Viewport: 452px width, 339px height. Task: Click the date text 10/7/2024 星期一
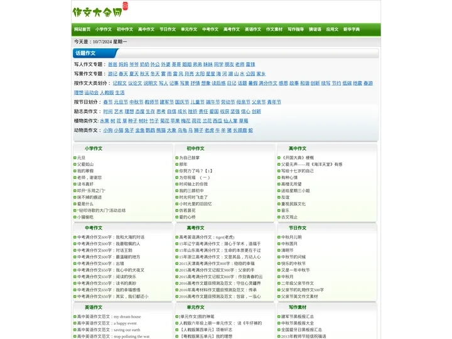point(110,42)
